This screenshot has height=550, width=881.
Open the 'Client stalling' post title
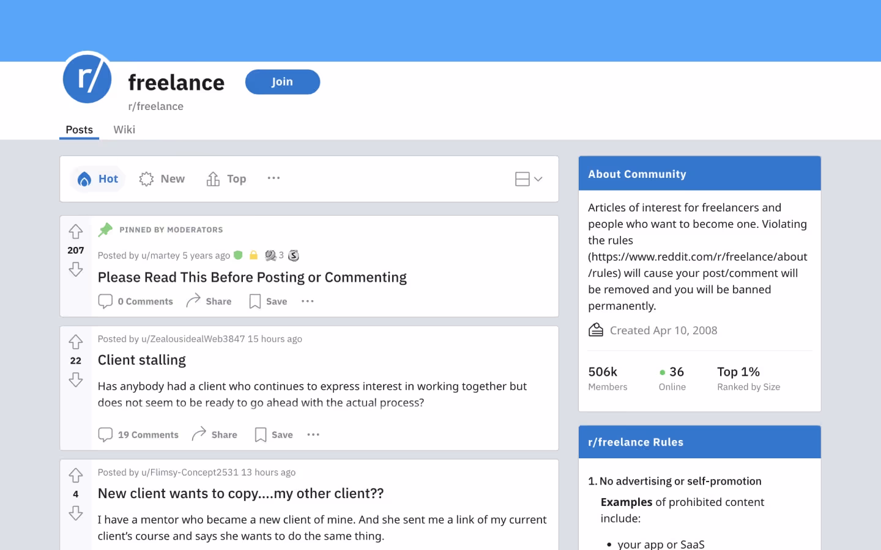click(142, 360)
